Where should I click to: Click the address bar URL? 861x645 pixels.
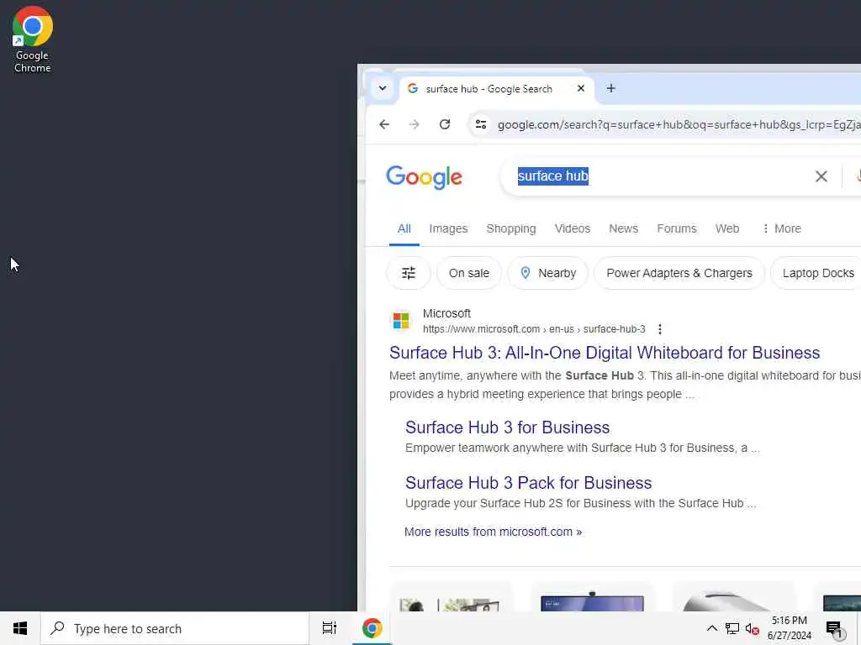(679, 125)
